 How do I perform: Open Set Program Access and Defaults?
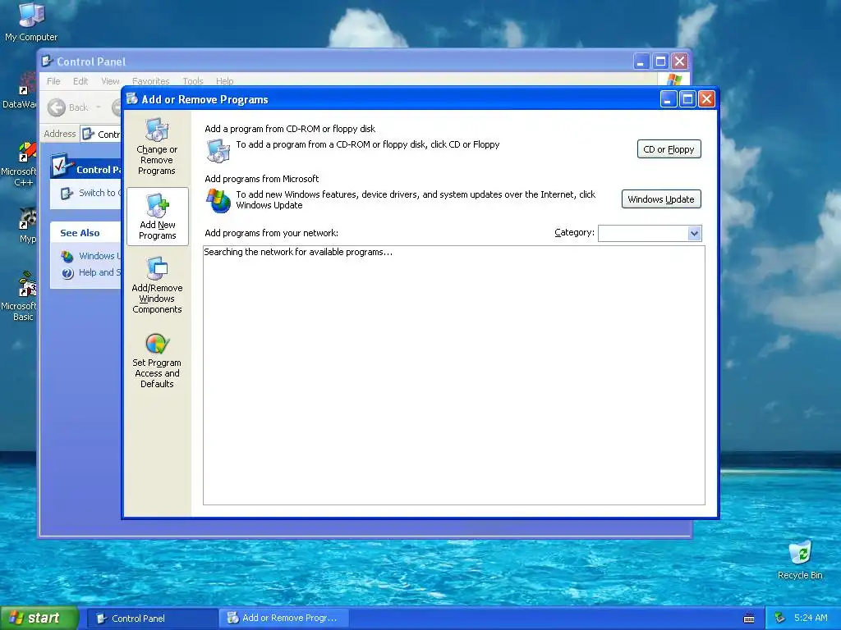pos(157,360)
